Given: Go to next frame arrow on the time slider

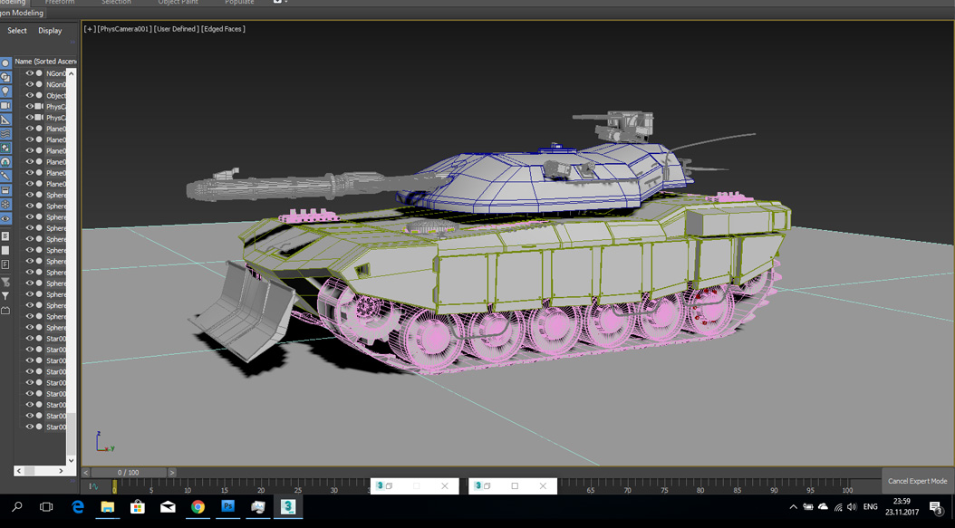Looking at the screenshot, I should [172, 473].
